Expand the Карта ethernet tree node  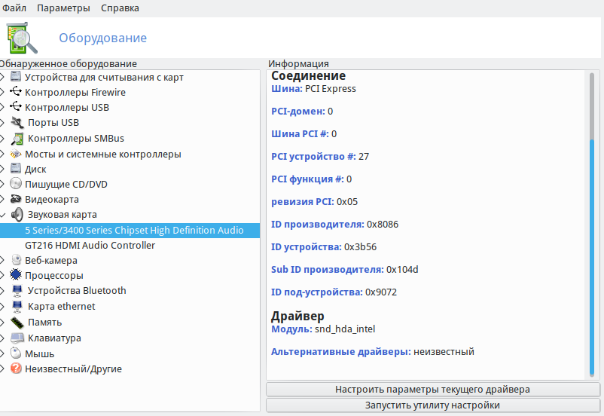coord(3,307)
